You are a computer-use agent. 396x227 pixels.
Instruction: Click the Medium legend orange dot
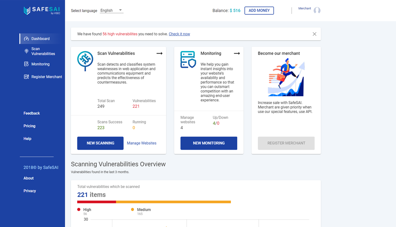pyautogui.click(x=133, y=209)
